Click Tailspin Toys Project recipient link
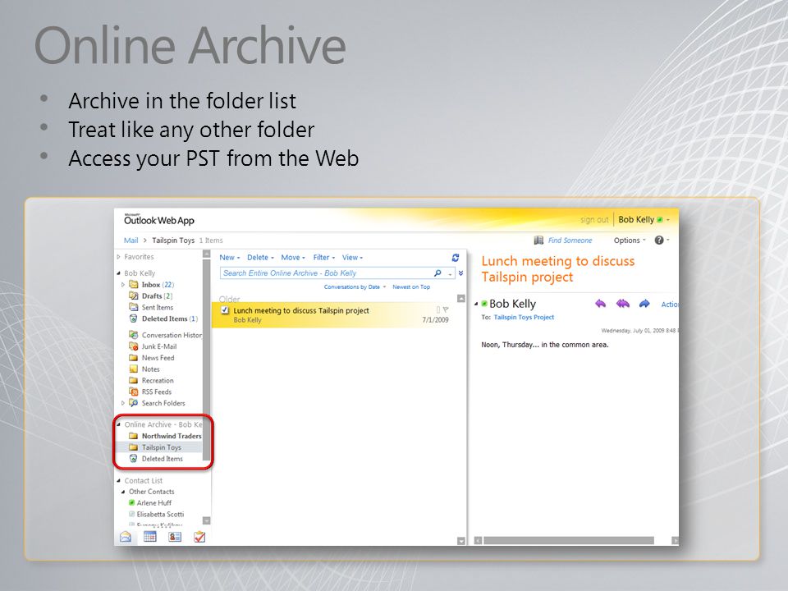 (524, 317)
